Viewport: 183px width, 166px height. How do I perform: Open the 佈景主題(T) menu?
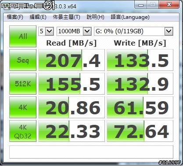[x=66, y=17]
